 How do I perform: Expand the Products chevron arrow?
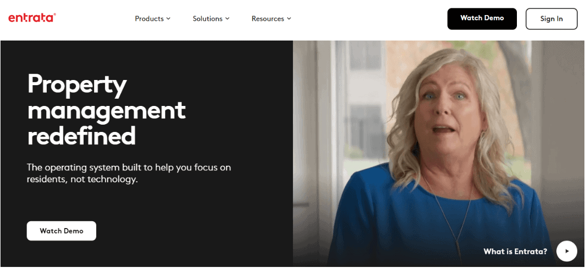click(x=168, y=18)
